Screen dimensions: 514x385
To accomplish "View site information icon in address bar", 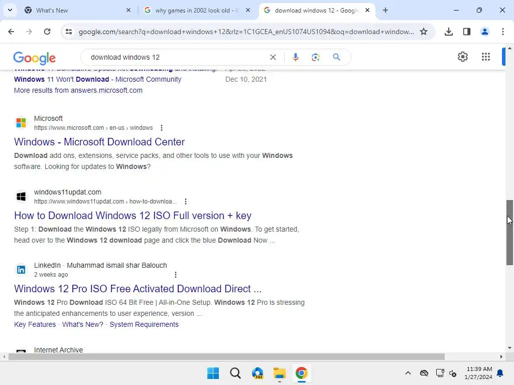I will (68, 32).
